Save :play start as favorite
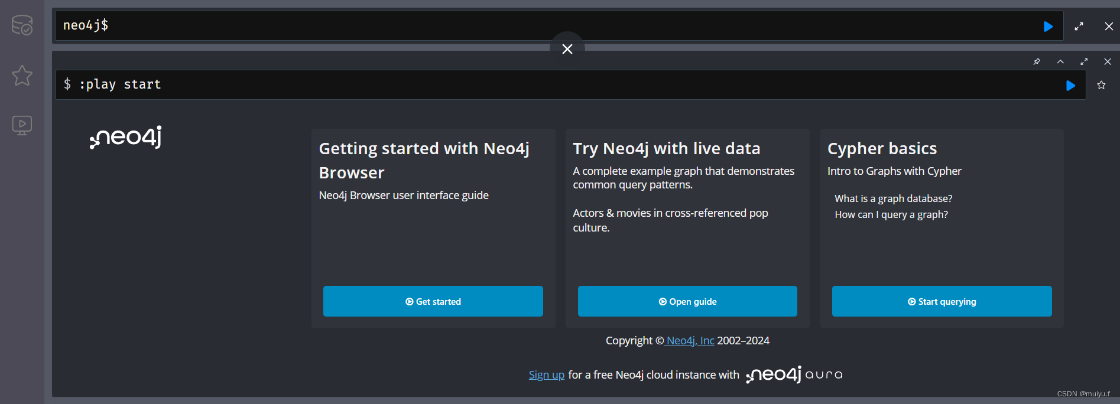Screen dimensions: 1120x404 1101,85
